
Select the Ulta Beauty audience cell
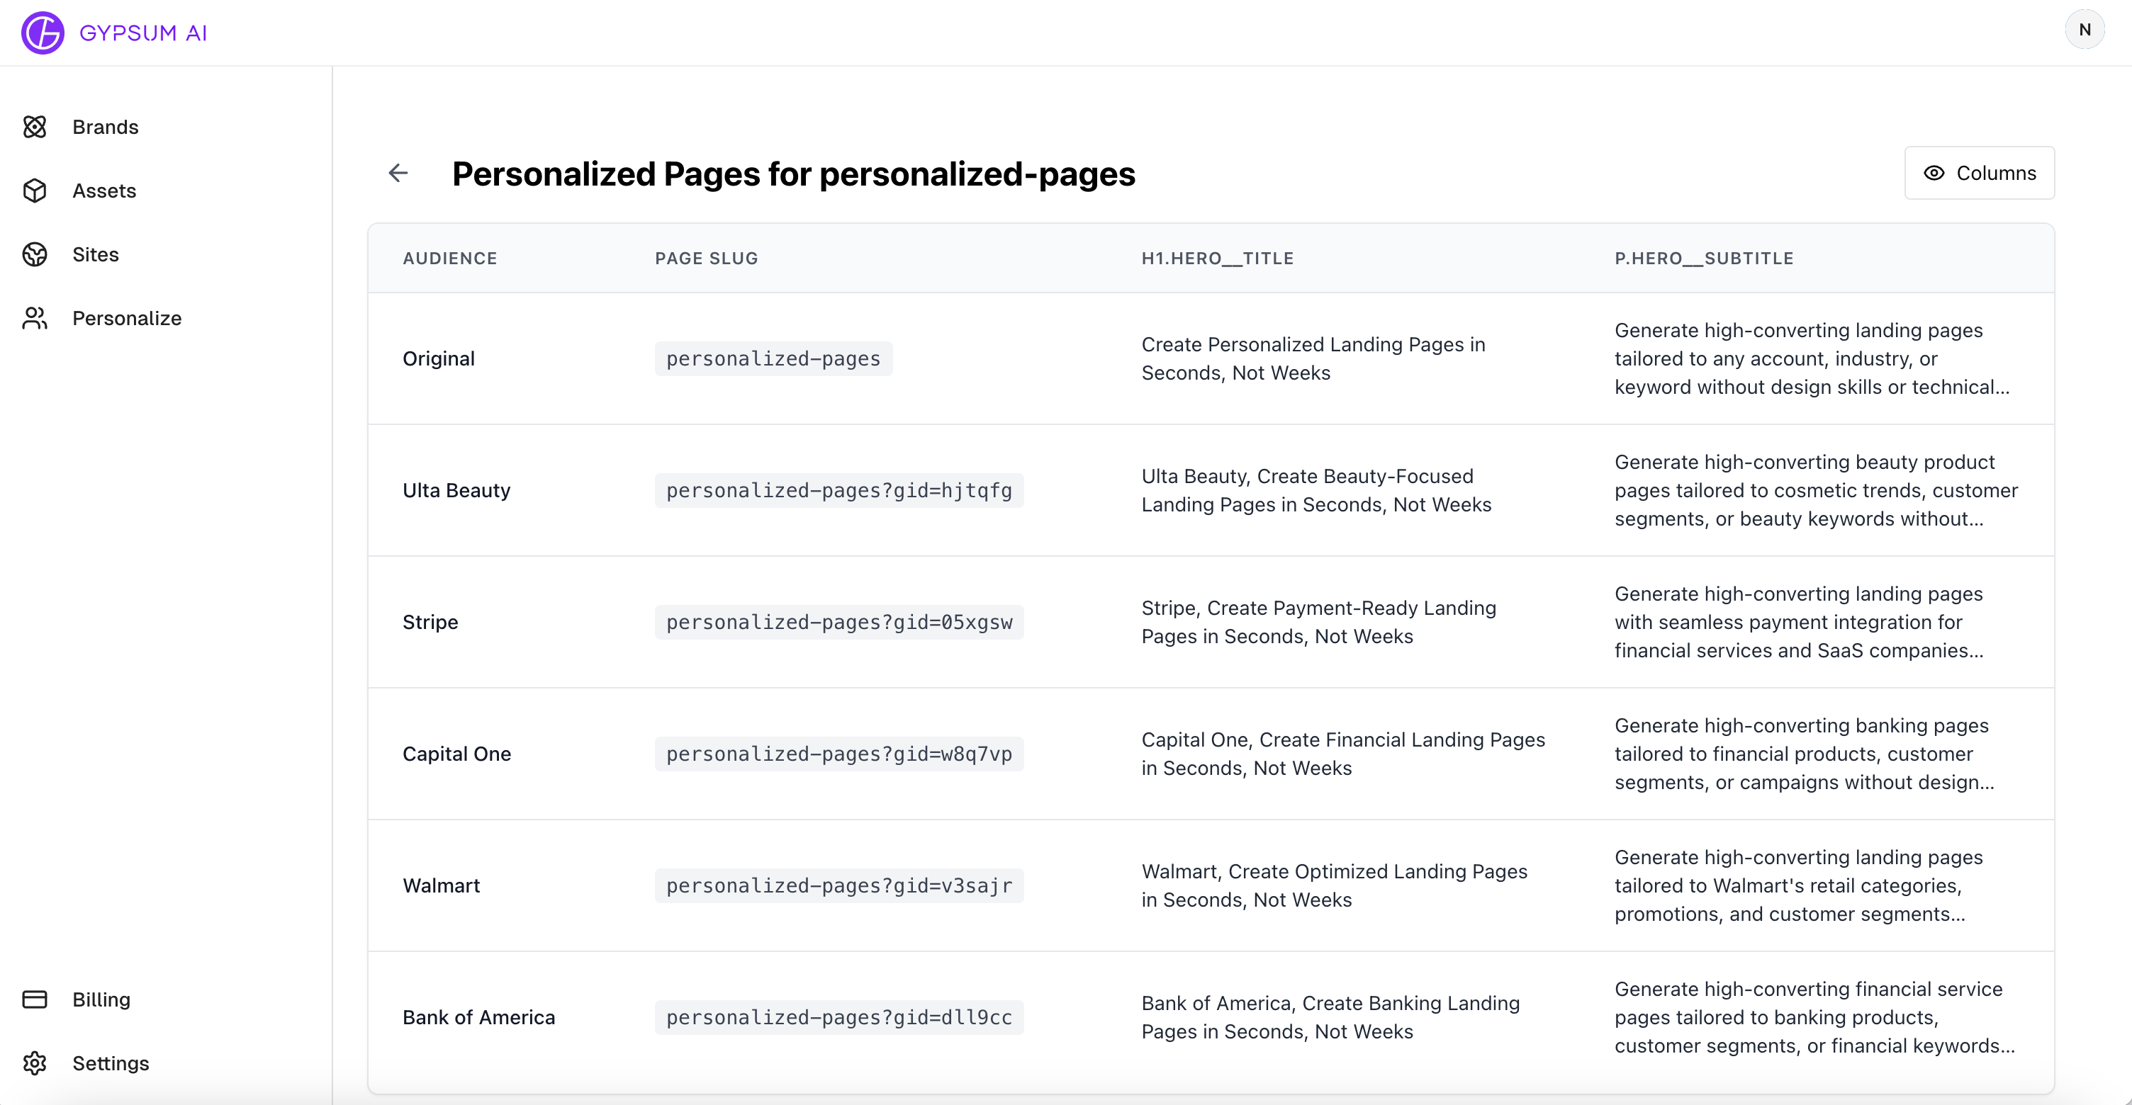(457, 490)
